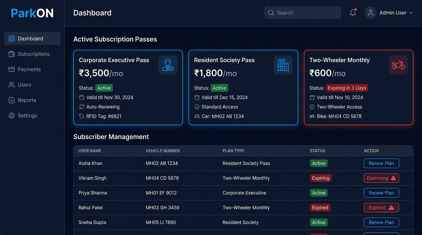Click the PLAN TYPE column header
Screen dimensions: 422x235
[233, 151]
